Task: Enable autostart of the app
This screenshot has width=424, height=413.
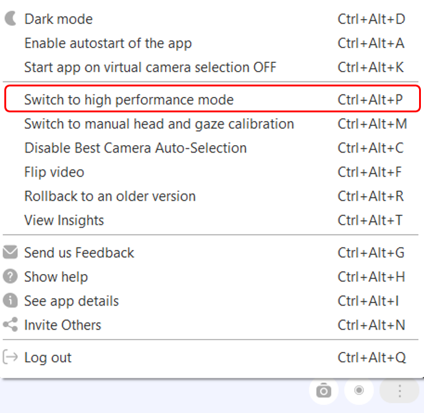Action: tap(108, 43)
